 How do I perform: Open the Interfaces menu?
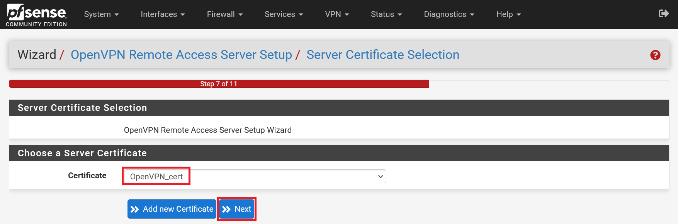[163, 14]
